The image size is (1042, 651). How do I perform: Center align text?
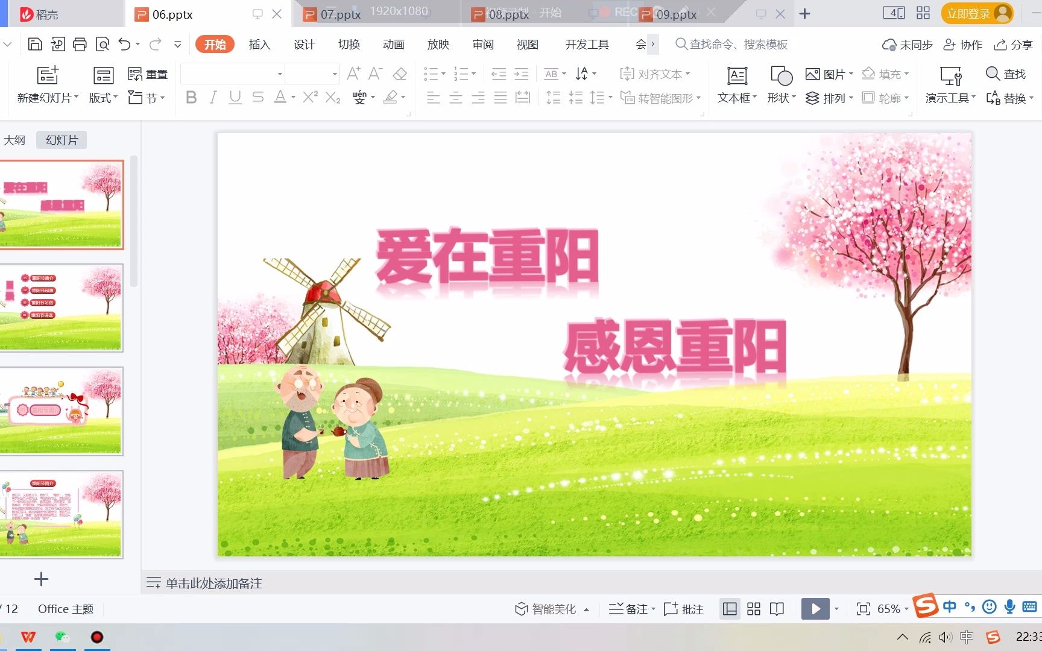(456, 97)
